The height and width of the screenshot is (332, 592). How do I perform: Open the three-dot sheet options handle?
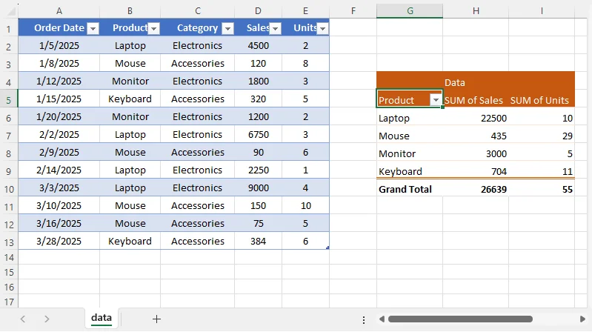pyautogui.click(x=364, y=320)
